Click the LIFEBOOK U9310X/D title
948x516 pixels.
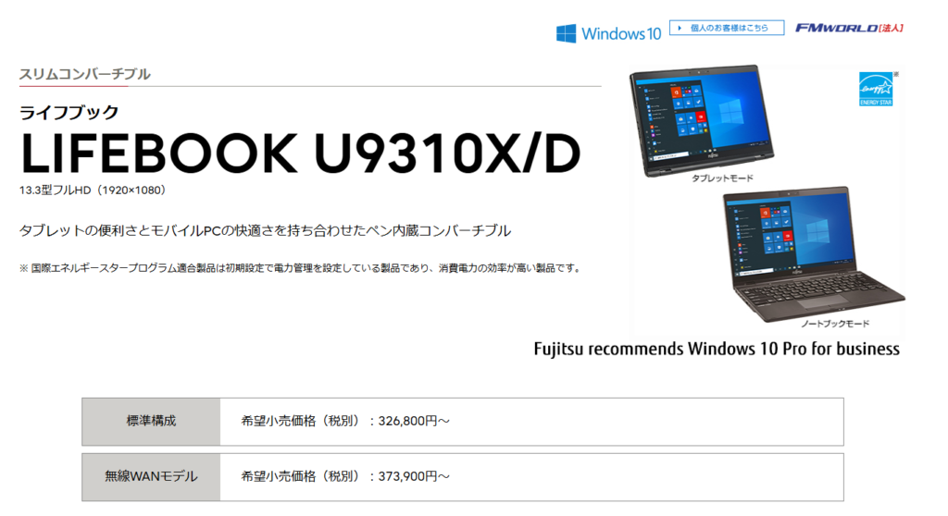(301, 154)
